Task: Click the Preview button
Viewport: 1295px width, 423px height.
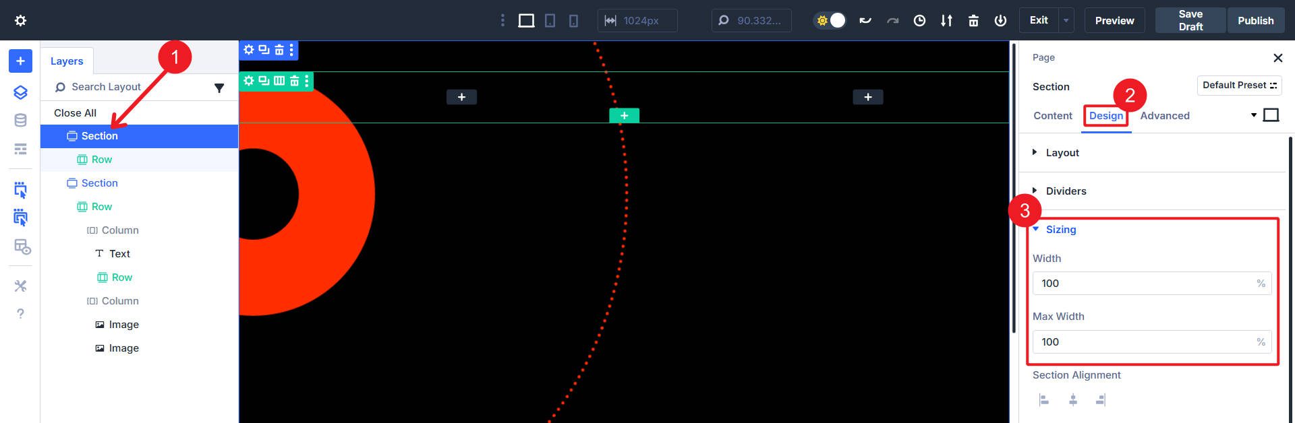Action: click(1114, 21)
